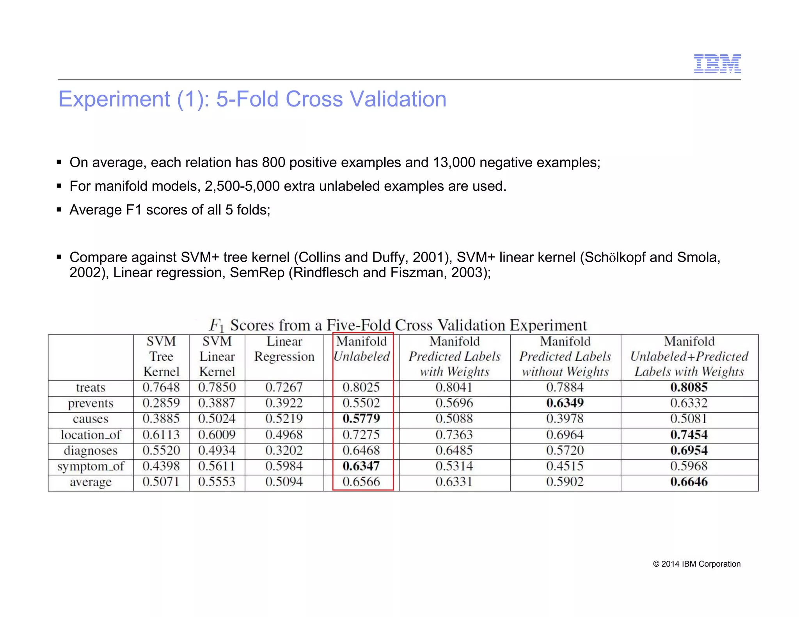Click the average value 0.5902

[x=565, y=482]
